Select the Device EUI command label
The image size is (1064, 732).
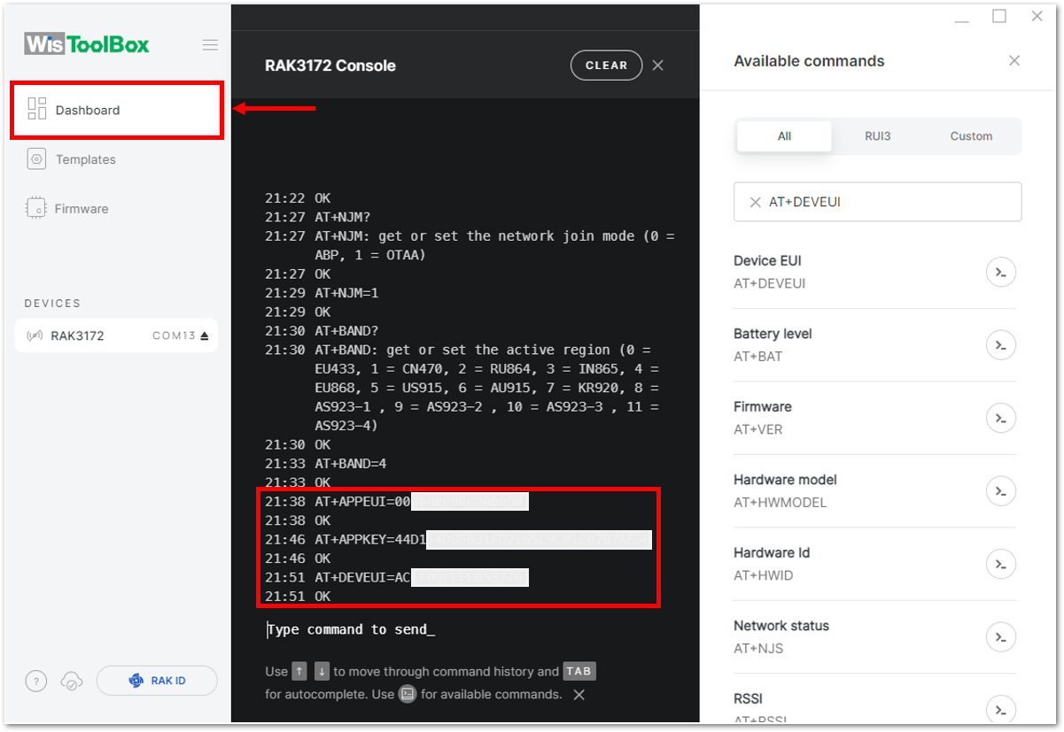(x=767, y=261)
